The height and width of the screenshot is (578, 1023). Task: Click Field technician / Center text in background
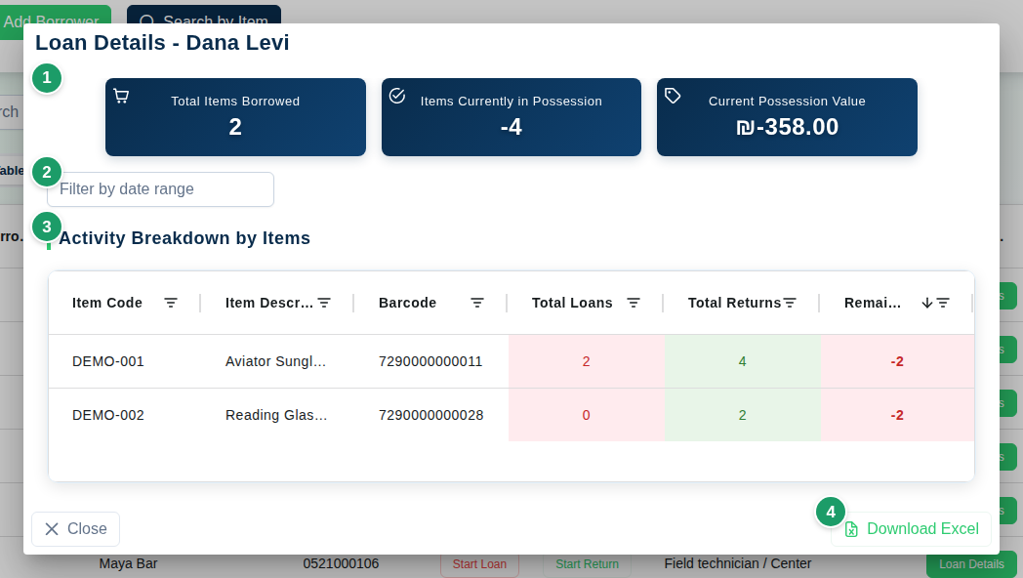(738, 564)
